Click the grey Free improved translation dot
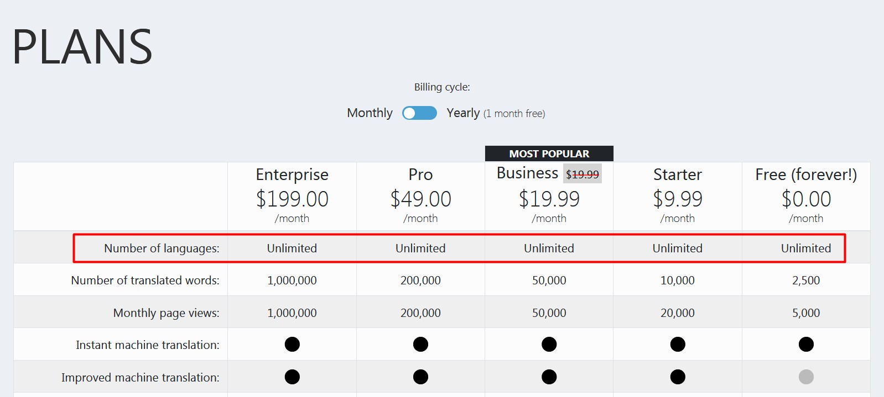The height and width of the screenshot is (397, 884). pyautogui.click(x=806, y=377)
